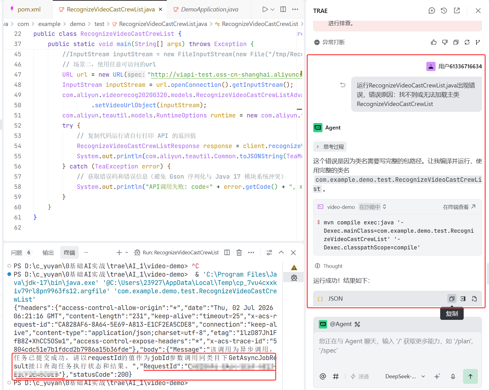Open the agent tools settings icon
This screenshot has height=390, width=489.
point(357,324)
